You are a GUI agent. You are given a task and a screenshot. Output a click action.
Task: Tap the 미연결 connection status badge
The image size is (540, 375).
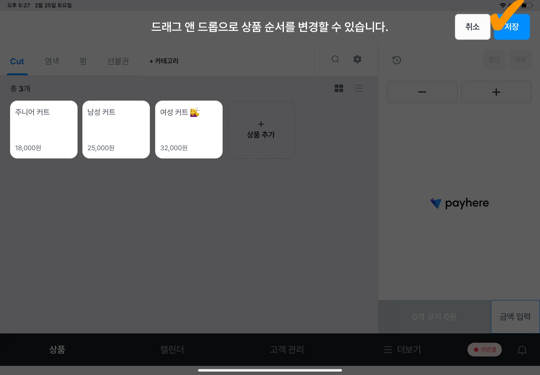click(x=484, y=349)
